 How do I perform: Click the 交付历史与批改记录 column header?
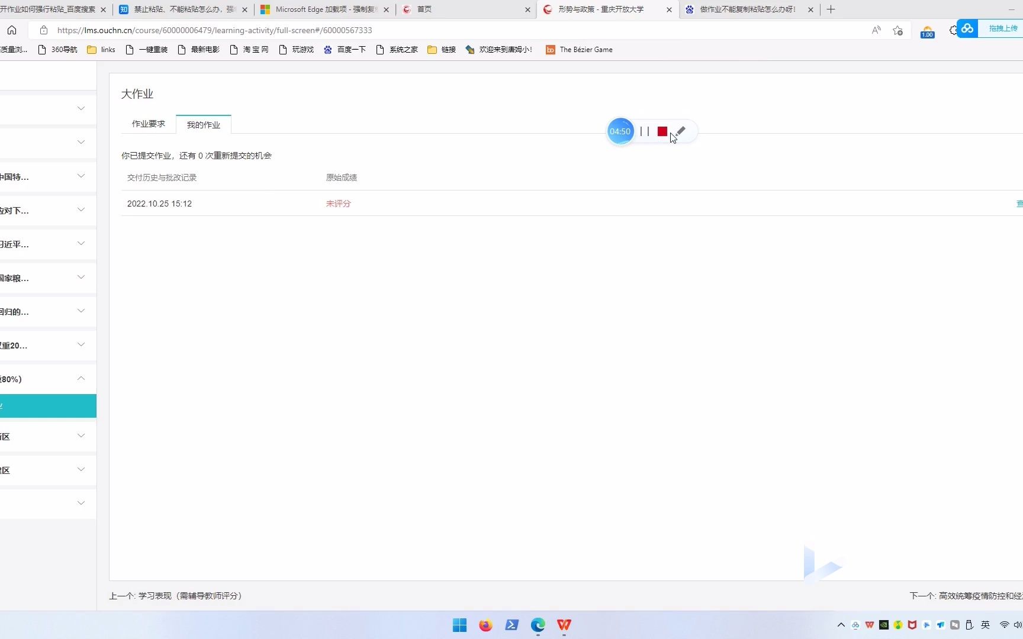(162, 177)
